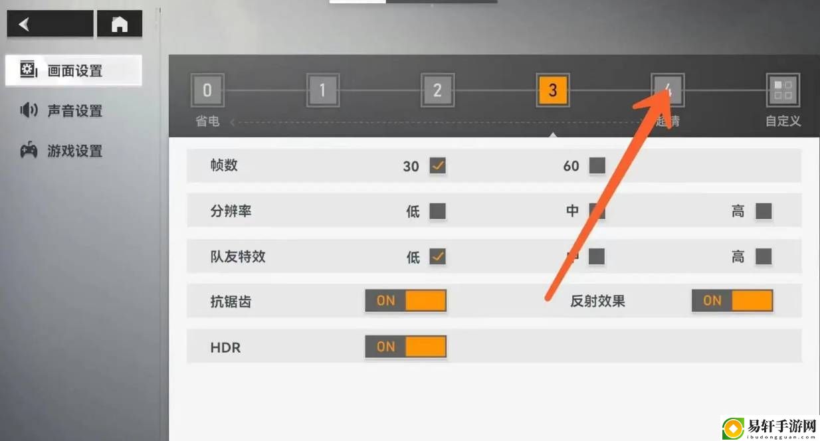The width and height of the screenshot is (820, 441).
Task: Set 分辨率 resolution to 低
Action: (437, 211)
